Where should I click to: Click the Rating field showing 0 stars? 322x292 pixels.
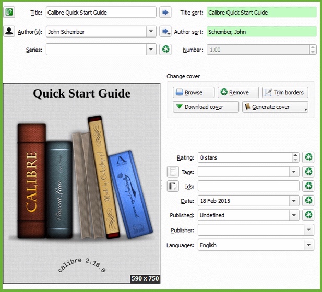pyautogui.click(x=245, y=157)
